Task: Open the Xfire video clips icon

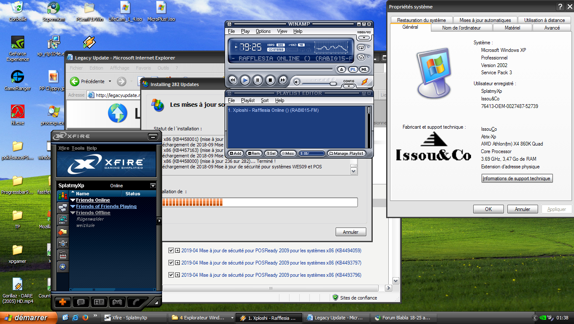Action: point(63,254)
